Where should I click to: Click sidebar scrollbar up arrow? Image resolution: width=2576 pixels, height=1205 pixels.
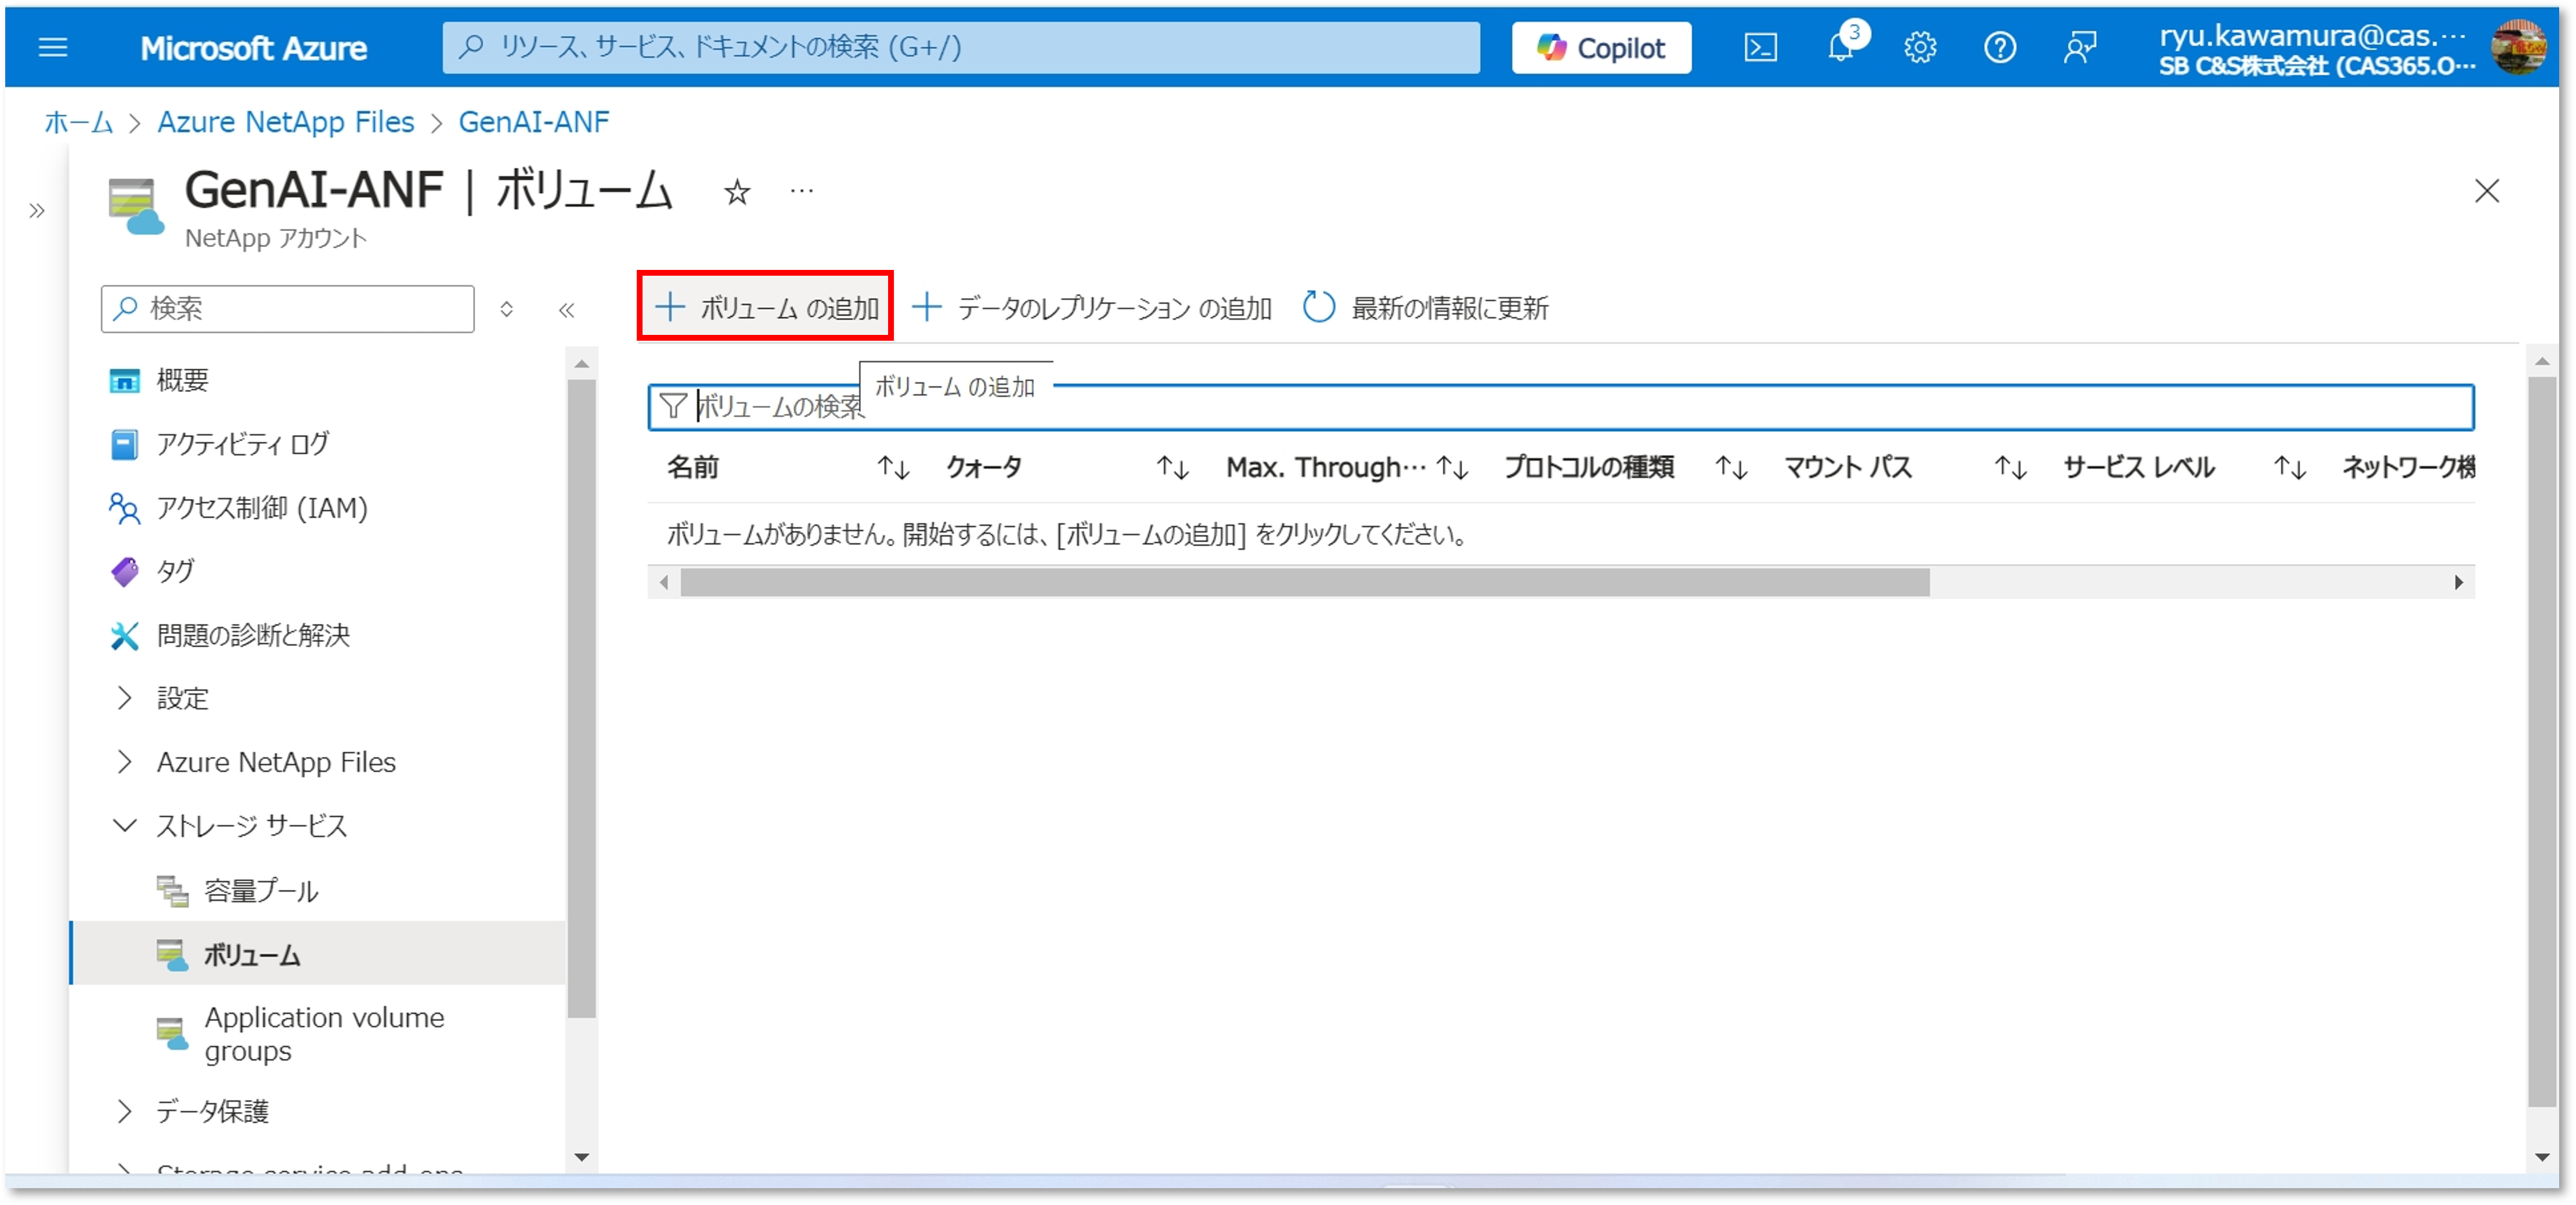click(581, 364)
